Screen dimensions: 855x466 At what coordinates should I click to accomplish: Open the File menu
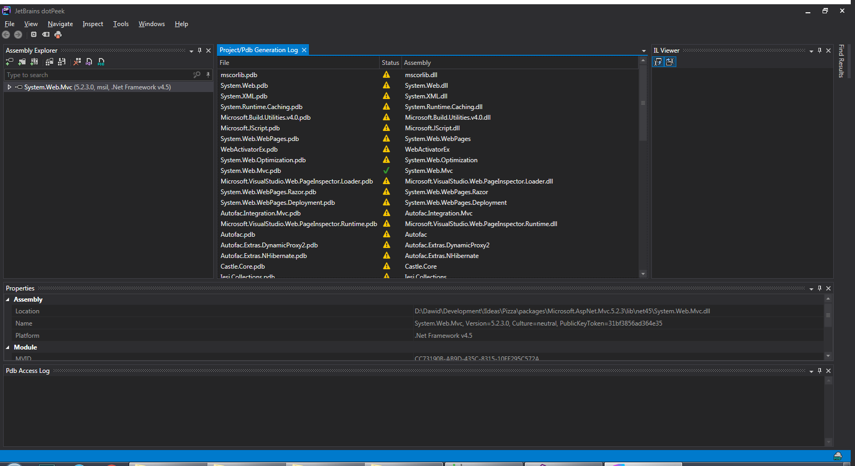(10, 24)
